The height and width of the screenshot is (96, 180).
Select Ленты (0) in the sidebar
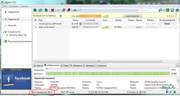pos(12,26)
